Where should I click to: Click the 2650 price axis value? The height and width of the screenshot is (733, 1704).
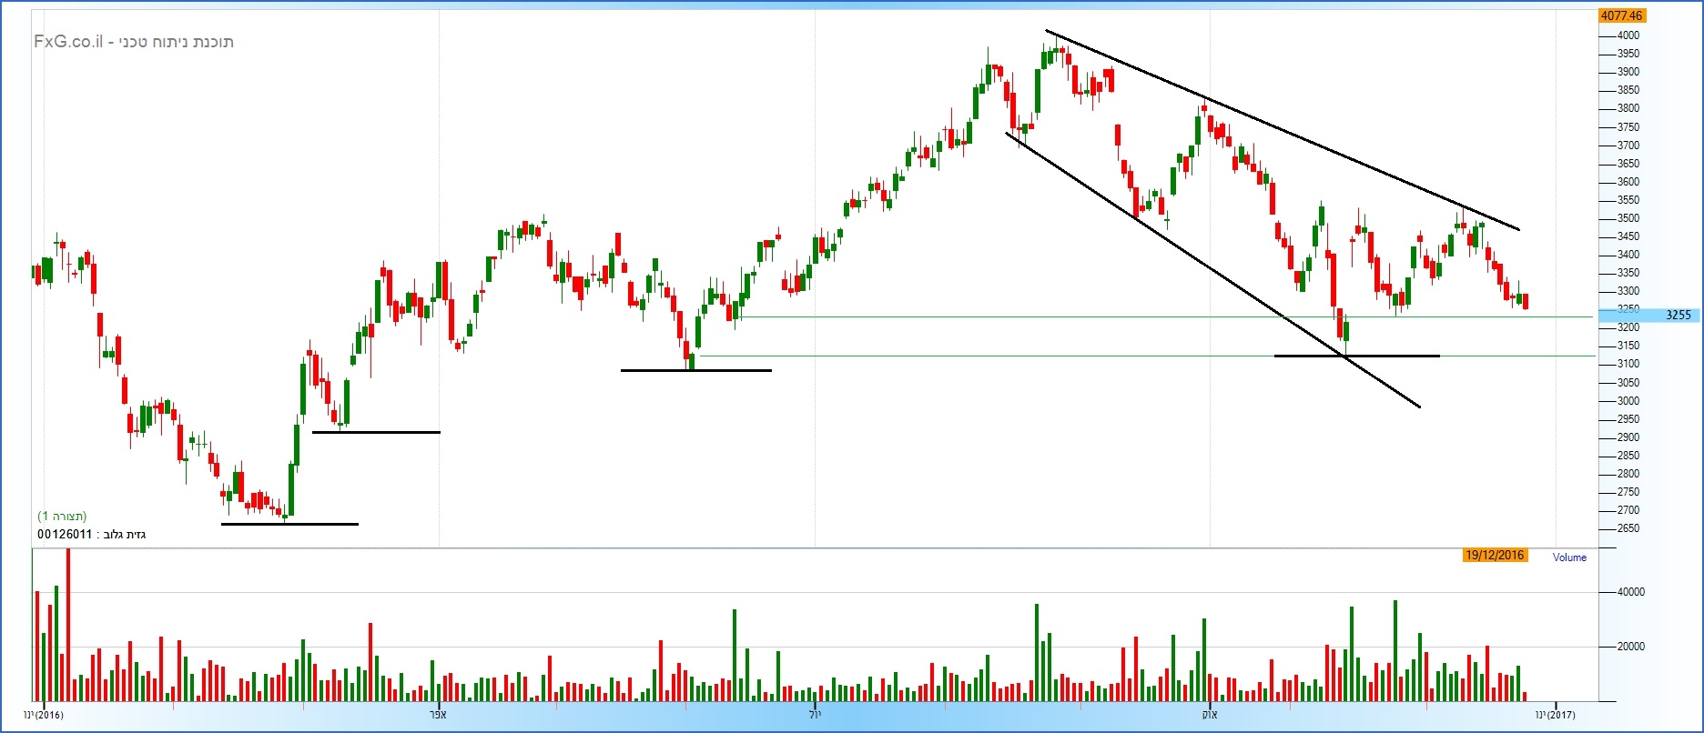coord(1628,528)
